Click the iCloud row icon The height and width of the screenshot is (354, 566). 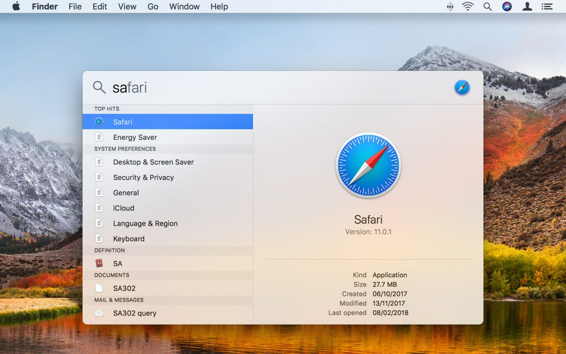pyautogui.click(x=99, y=208)
